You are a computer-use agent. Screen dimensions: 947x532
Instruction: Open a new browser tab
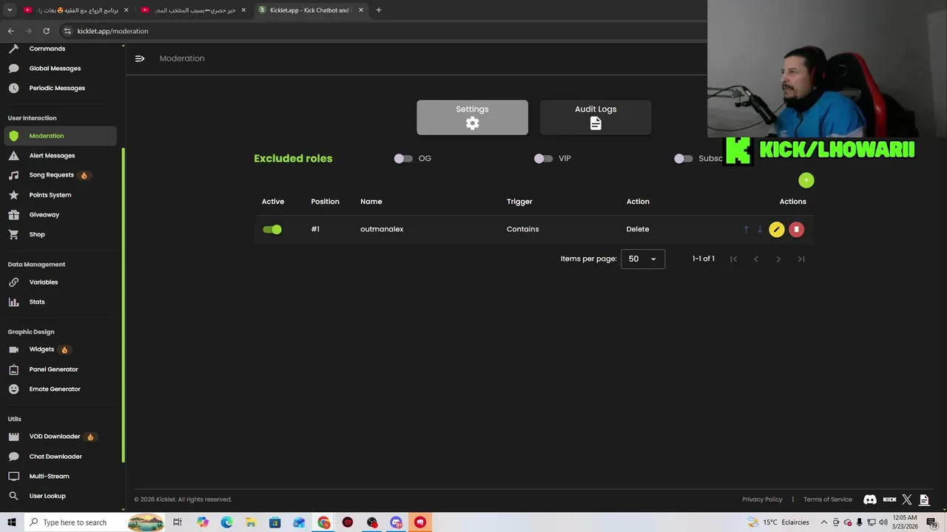coord(379,10)
